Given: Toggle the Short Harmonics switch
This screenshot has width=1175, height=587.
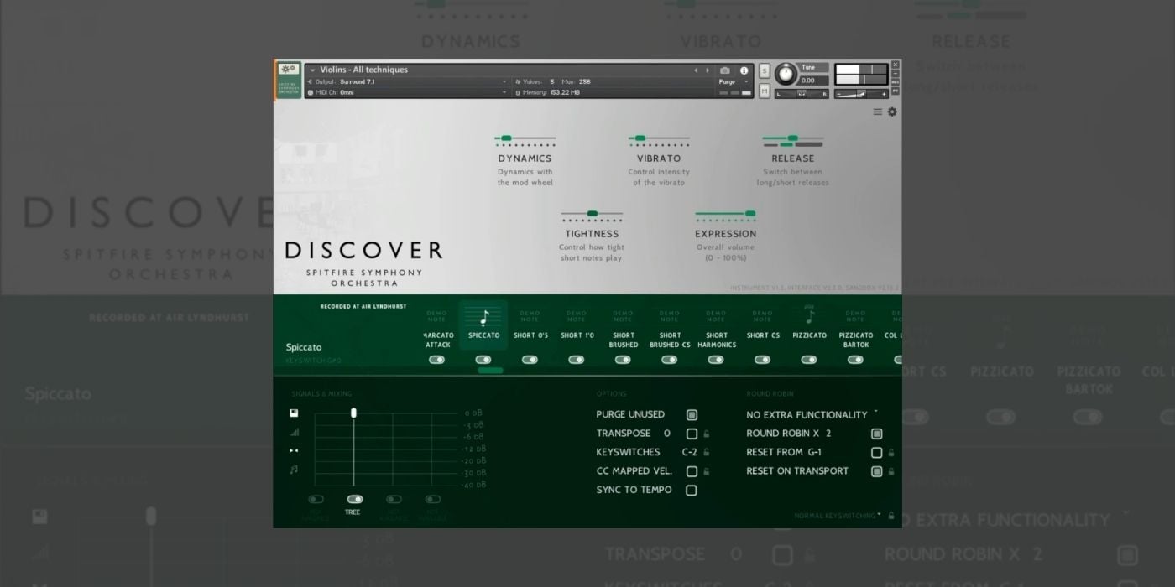Looking at the screenshot, I should tap(716, 360).
